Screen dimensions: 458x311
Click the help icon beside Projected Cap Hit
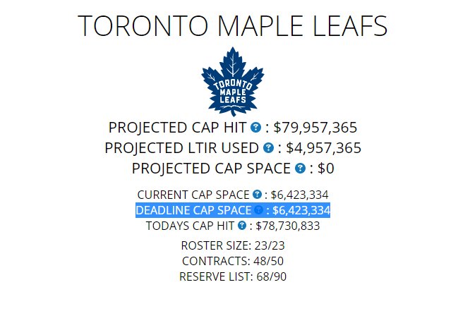tap(255, 128)
